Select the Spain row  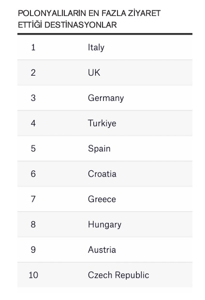pos(105,149)
